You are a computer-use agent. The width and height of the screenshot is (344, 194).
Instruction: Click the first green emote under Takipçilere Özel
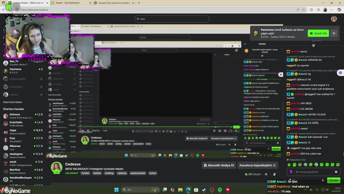point(289,165)
